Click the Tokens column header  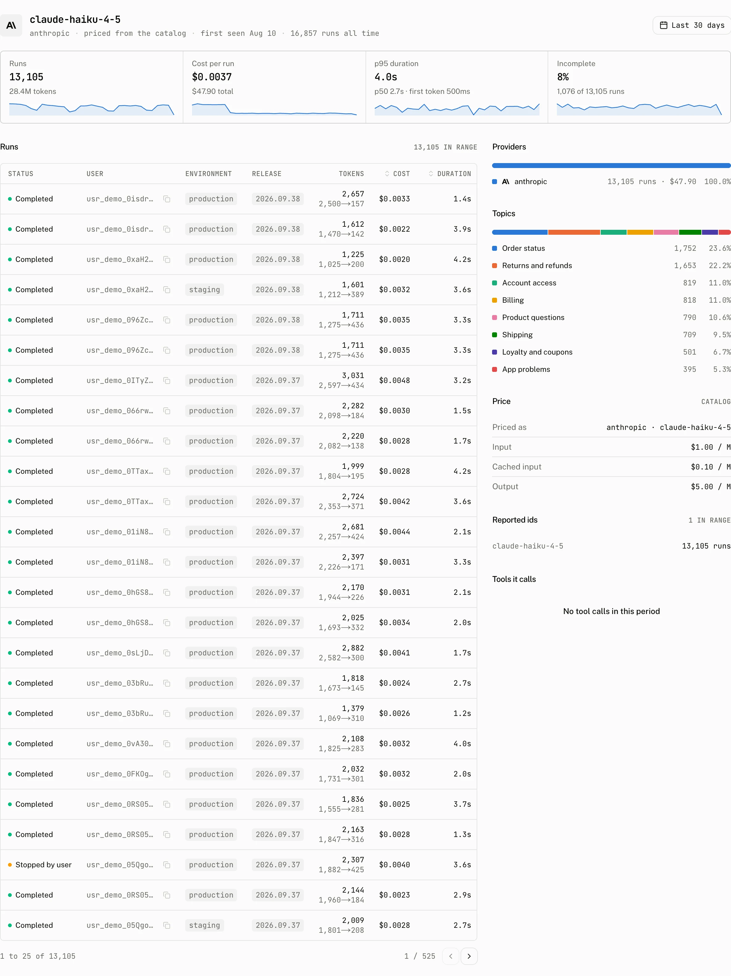pyautogui.click(x=351, y=174)
